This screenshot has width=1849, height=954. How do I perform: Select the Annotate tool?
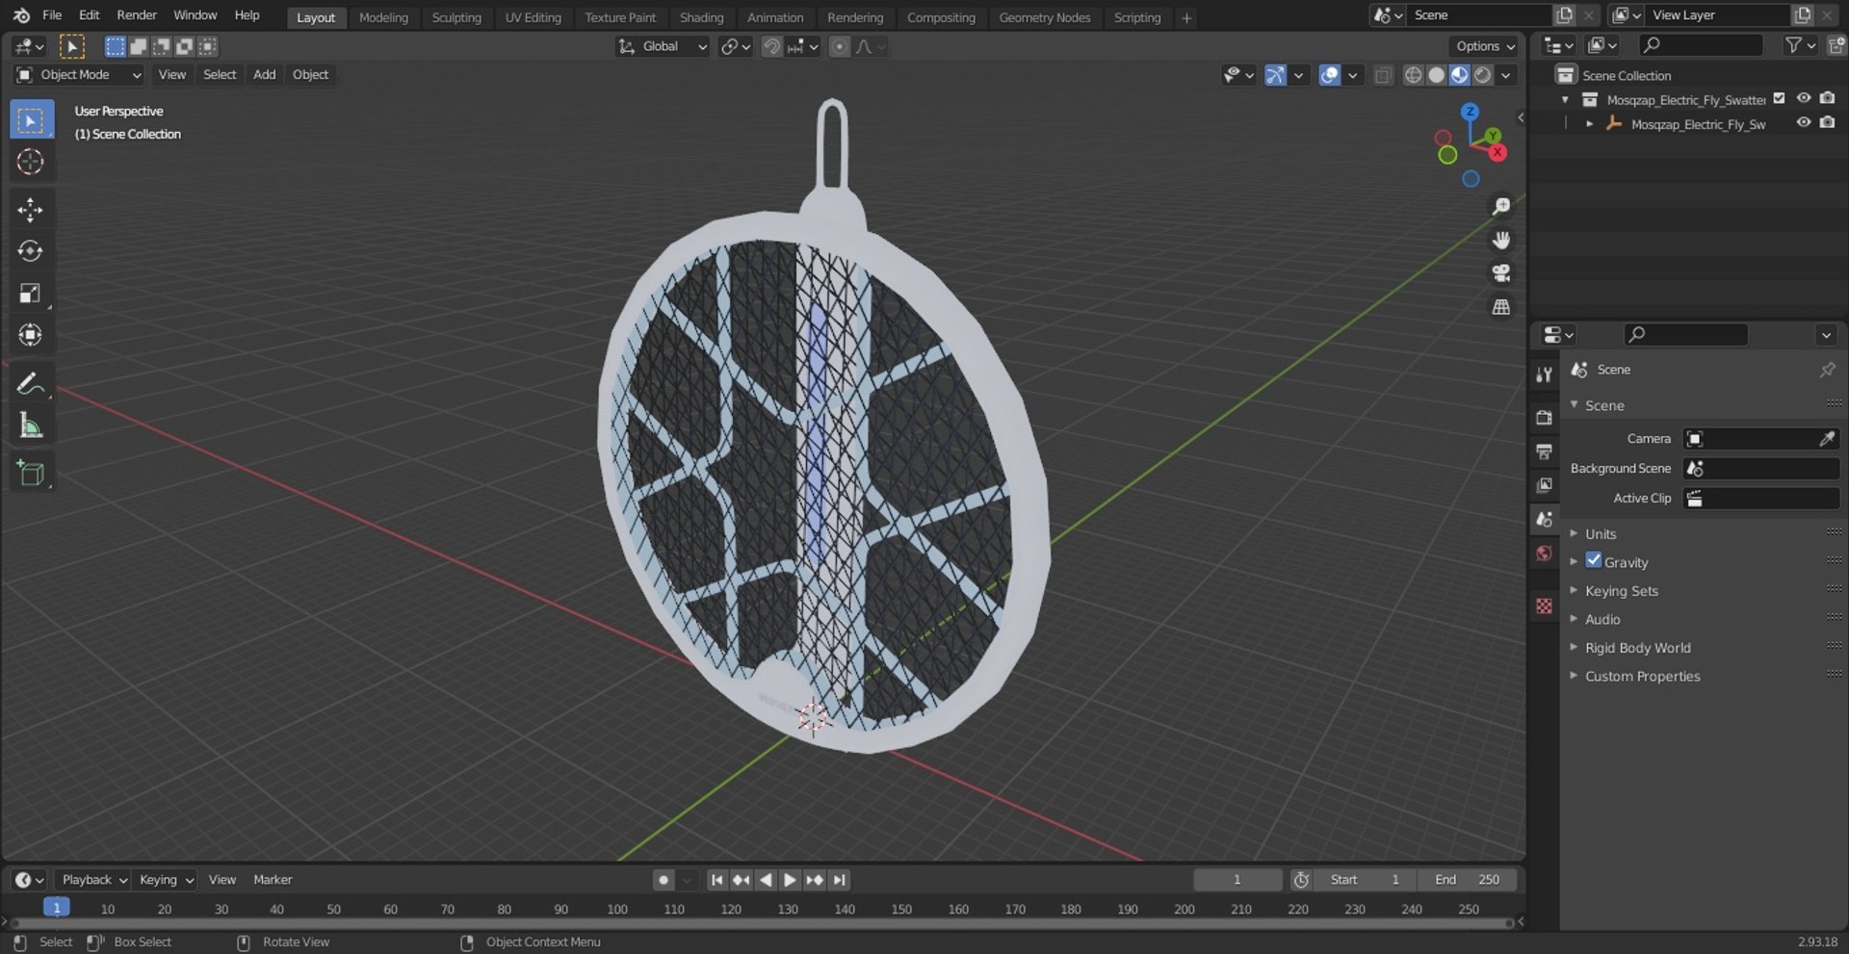pos(31,383)
